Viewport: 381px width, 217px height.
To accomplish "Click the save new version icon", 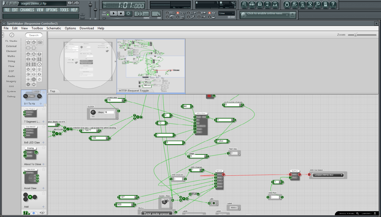I will coord(294,4).
